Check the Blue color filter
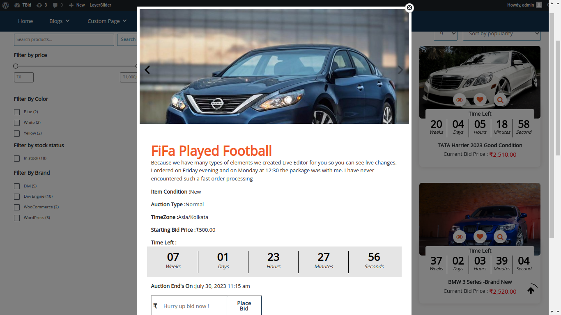Image resolution: width=561 pixels, height=315 pixels. [17, 112]
